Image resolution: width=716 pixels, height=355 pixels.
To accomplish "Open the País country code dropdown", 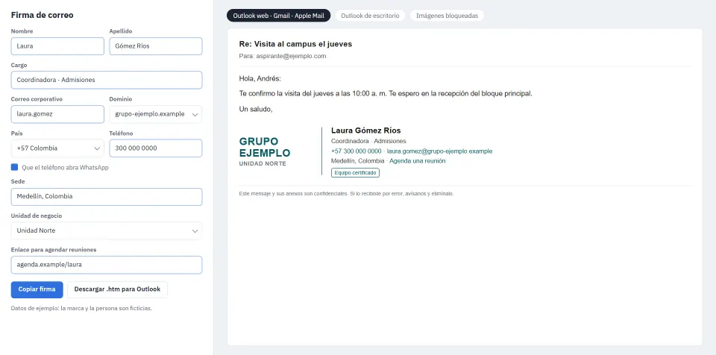I will tap(57, 148).
